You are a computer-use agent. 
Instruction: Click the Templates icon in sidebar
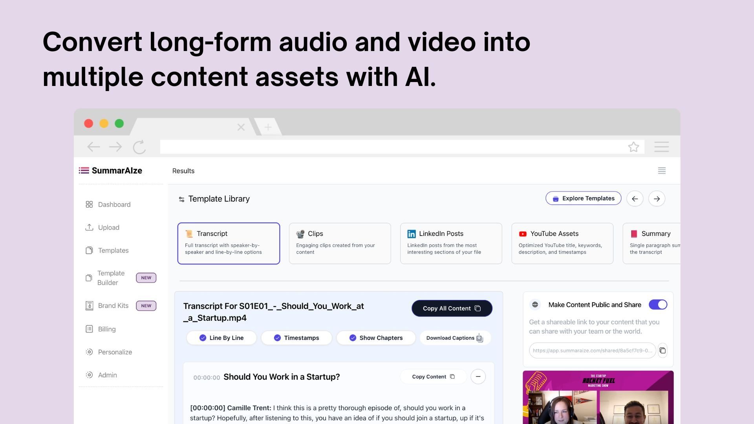click(x=89, y=250)
